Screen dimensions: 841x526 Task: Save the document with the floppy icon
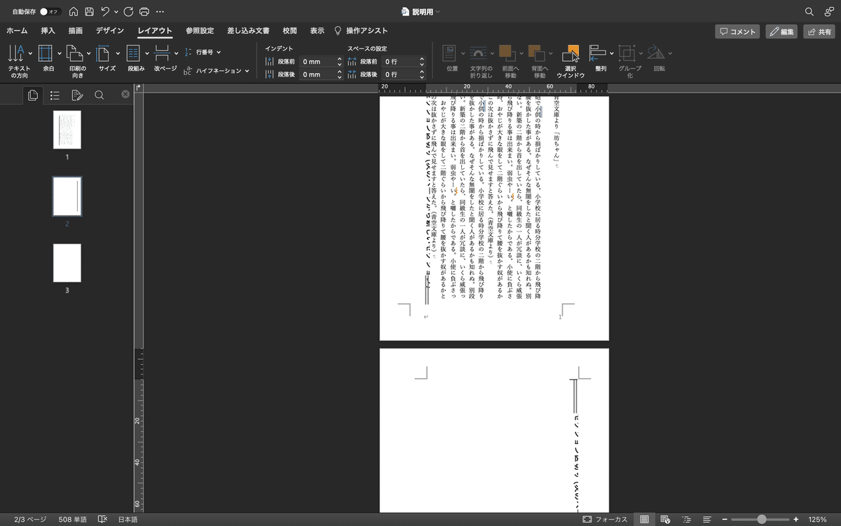point(89,12)
